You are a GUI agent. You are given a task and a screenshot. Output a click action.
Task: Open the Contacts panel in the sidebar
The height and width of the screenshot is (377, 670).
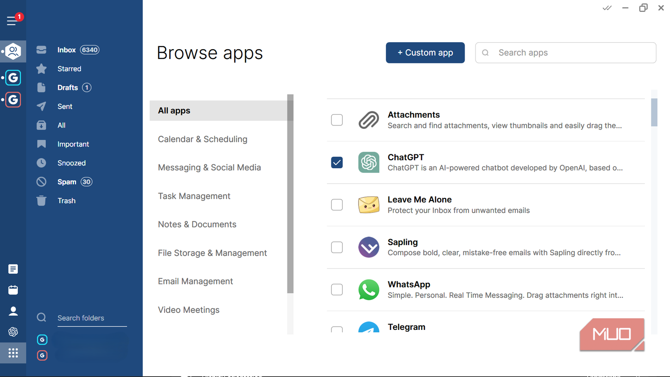tap(13, 311)
